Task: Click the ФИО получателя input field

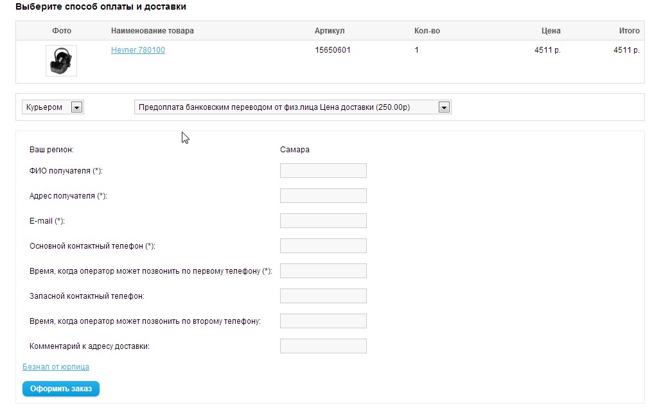Action: point(323,170)
